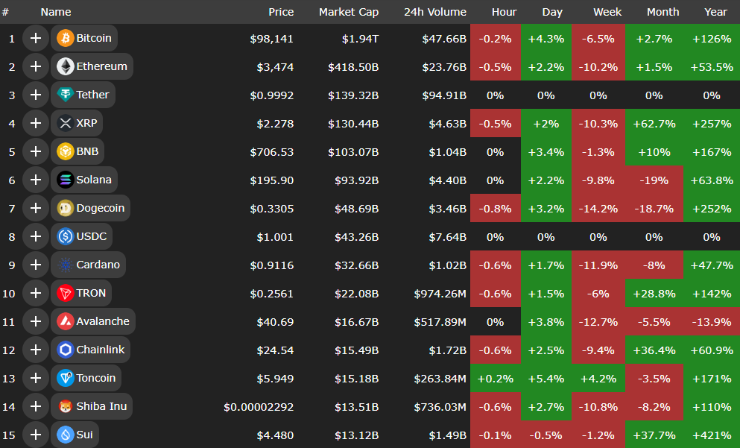Image resolution: width=740 pixels, height=448 pixels.
Task: Click the Ethereum diamond logo icon
Action: (x=65, y=66)
